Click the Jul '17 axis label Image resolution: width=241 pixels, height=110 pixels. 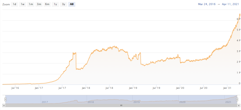62,88
